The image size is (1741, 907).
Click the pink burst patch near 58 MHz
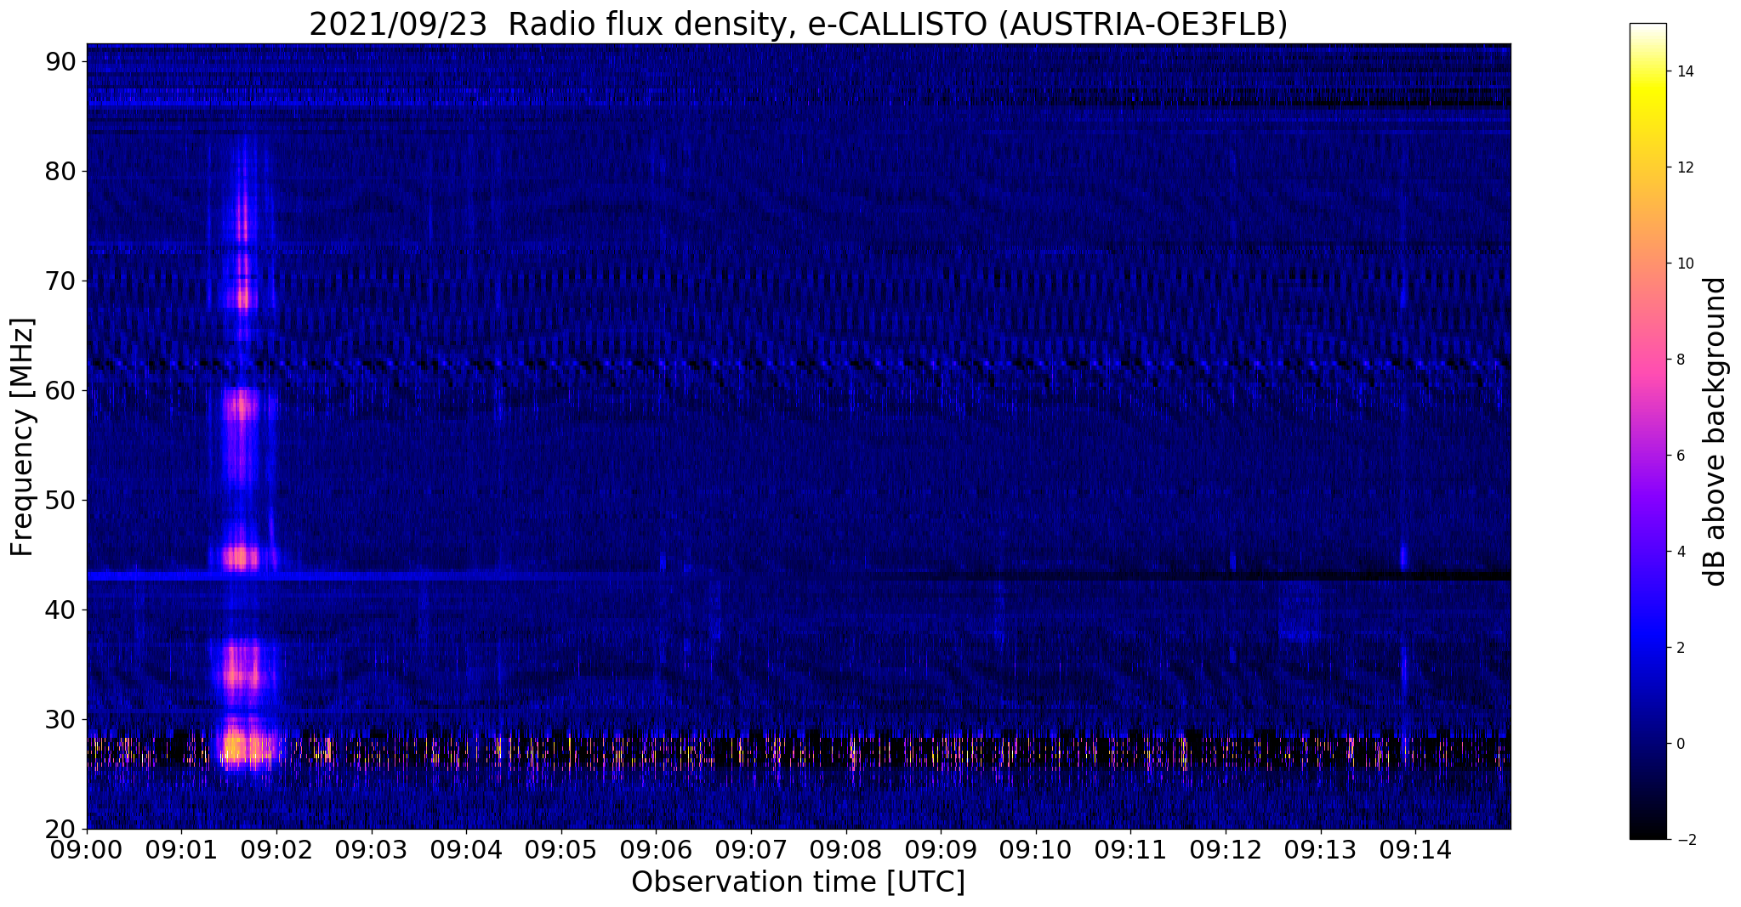coord(242,406)
